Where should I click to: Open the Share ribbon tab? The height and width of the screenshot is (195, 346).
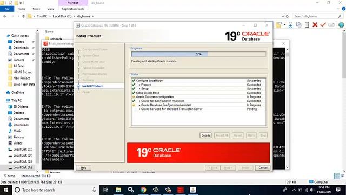36,9
